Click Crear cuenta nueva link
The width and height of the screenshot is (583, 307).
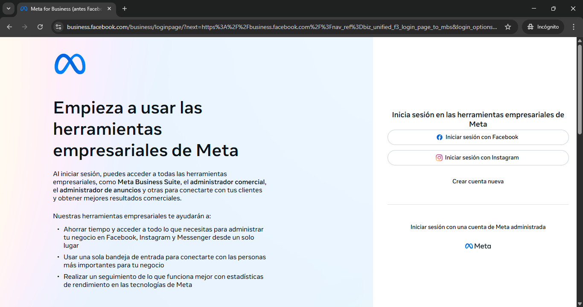pyautogui.click(x=478, y=182)
